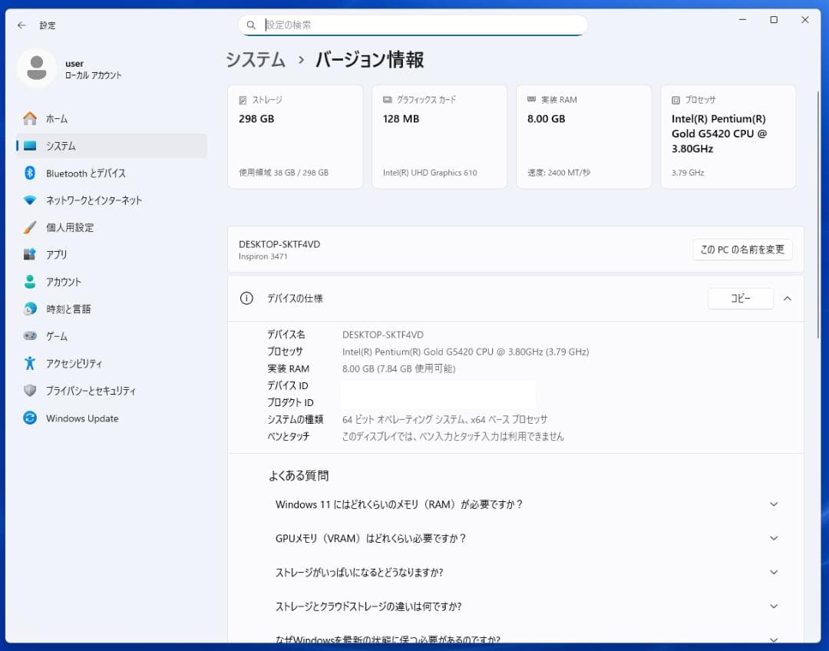Expand the Windows 11 メモリ (RAM) question
Screen dimensions: 829x651
(x=773, y=504)
